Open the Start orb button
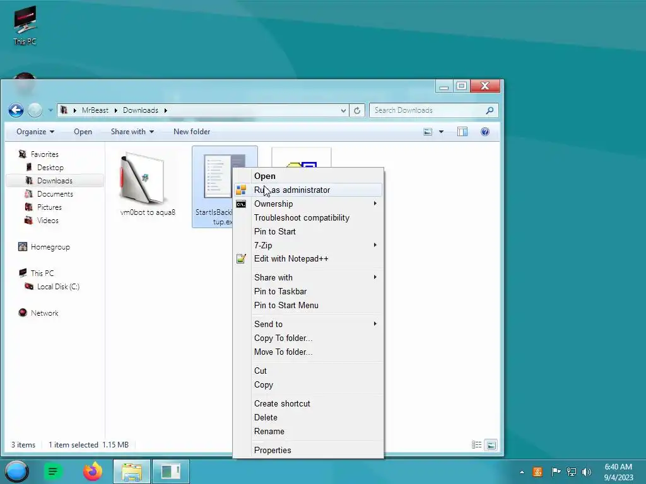 click(17, 471)
